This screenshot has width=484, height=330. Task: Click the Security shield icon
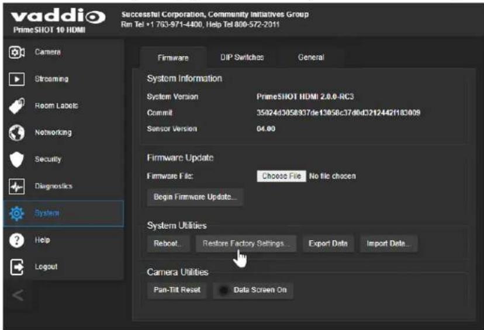[x=17, y=159]
